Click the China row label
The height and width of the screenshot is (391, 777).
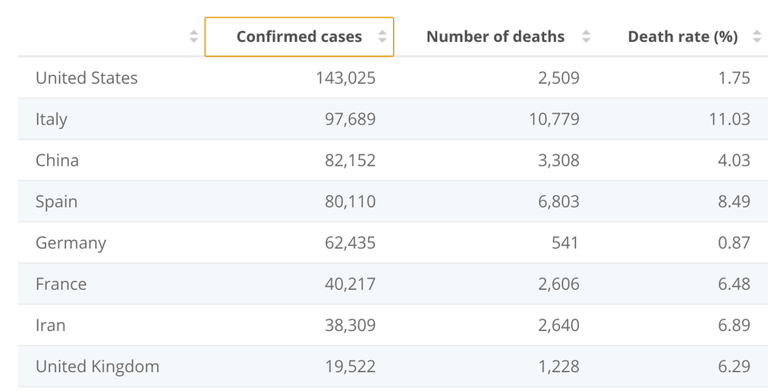(x=57, y=160)
